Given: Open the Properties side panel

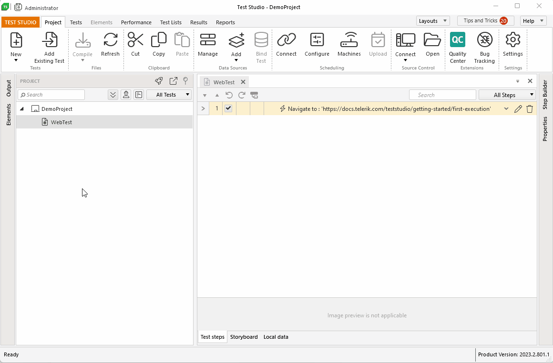Looking at the screenshot, I should click(x=545, y=129).
